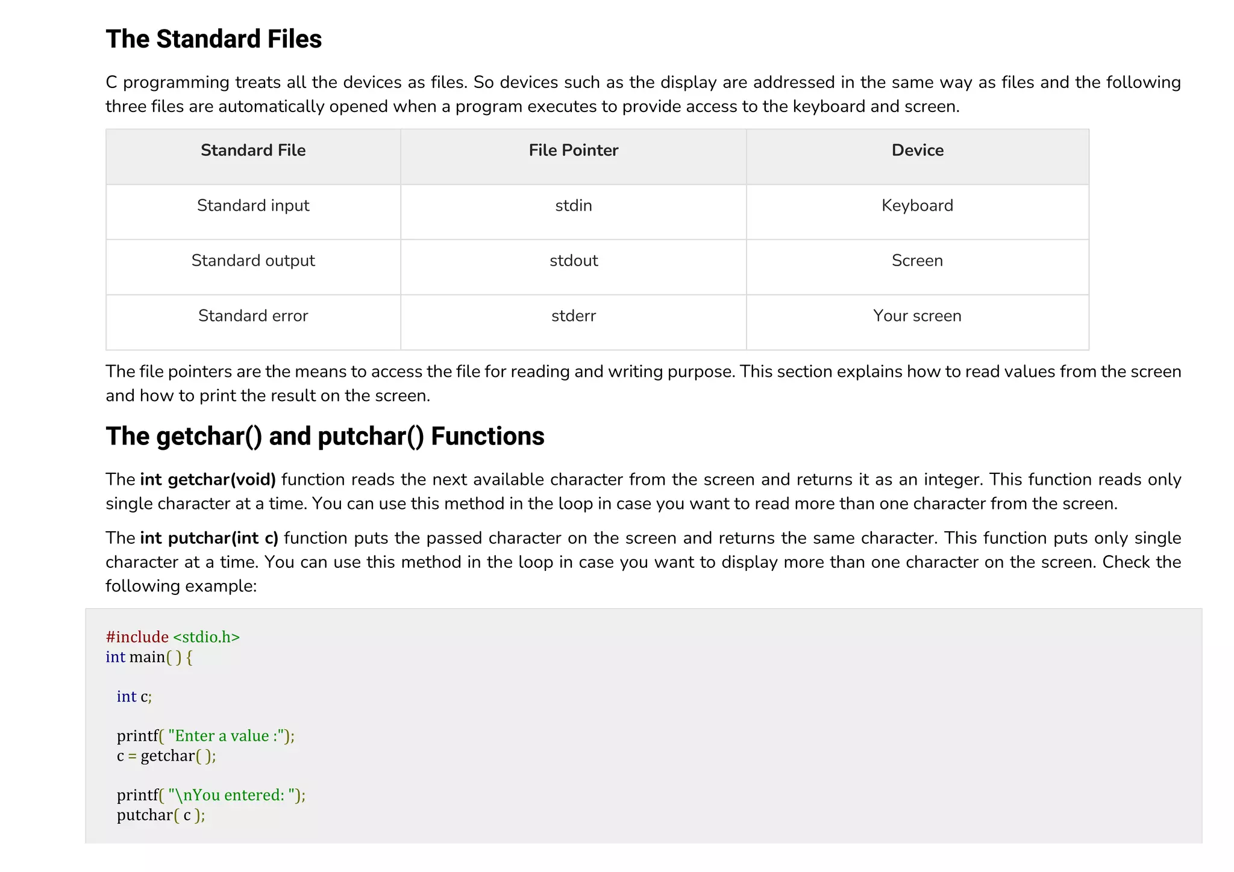
Task: Click the "Device" column header
Action: [917, 157]
